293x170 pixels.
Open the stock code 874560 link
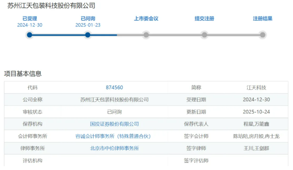click(x=114, y=88)
